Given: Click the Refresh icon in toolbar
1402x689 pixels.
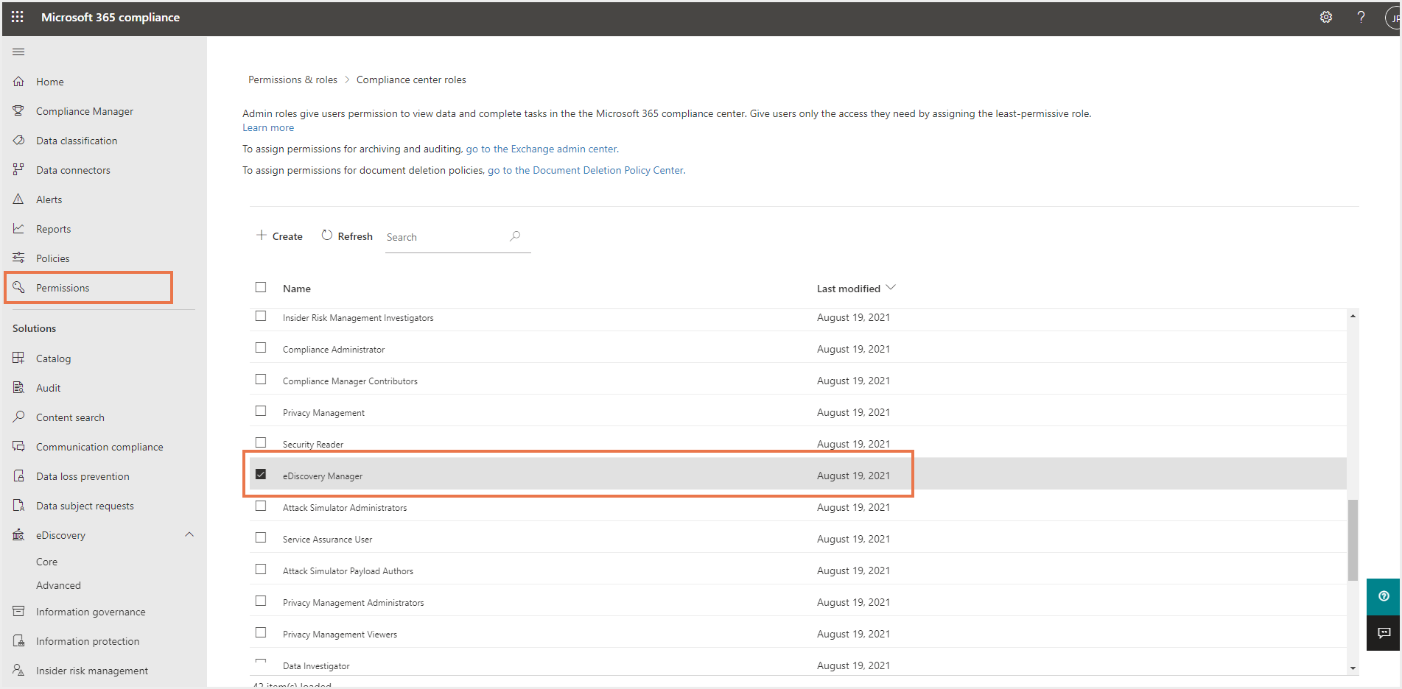Looking at the screenshot, I should pos(327,236).
